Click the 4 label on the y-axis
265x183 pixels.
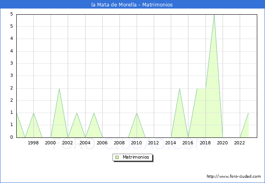click(x=11, y=39)
